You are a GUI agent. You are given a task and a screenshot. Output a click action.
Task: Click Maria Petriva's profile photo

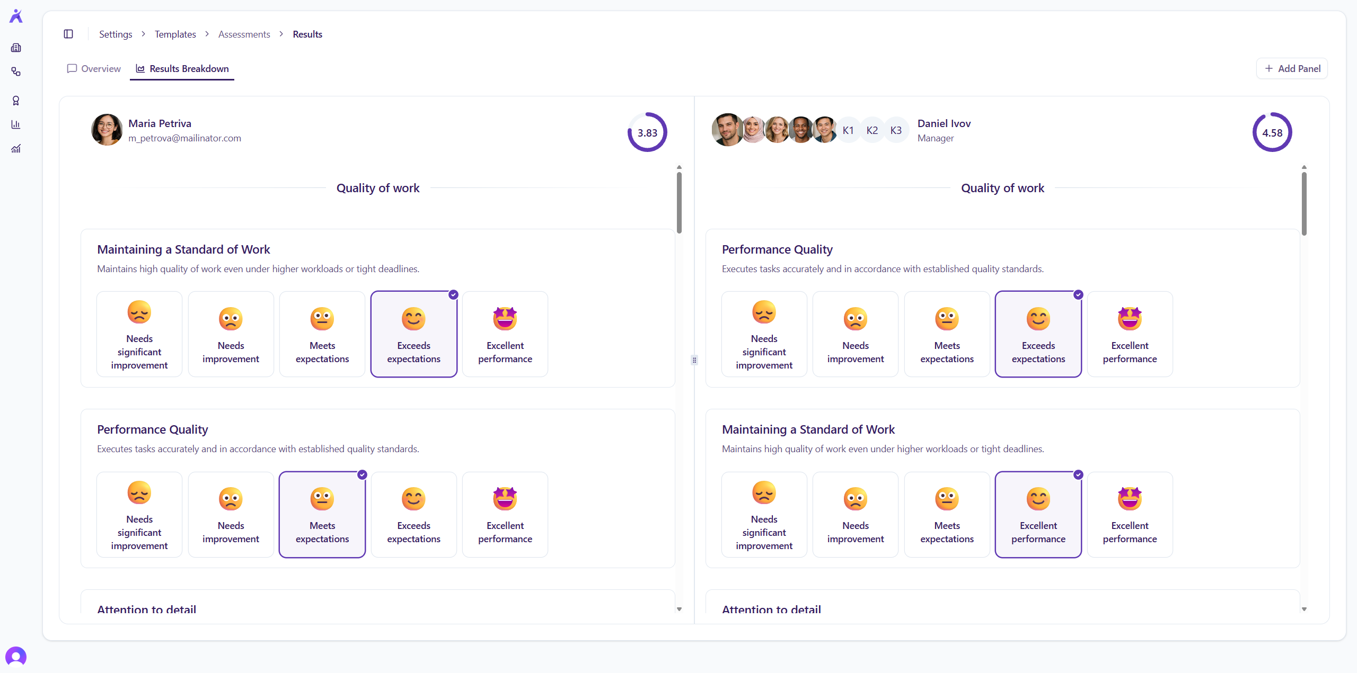pos(107,130)
